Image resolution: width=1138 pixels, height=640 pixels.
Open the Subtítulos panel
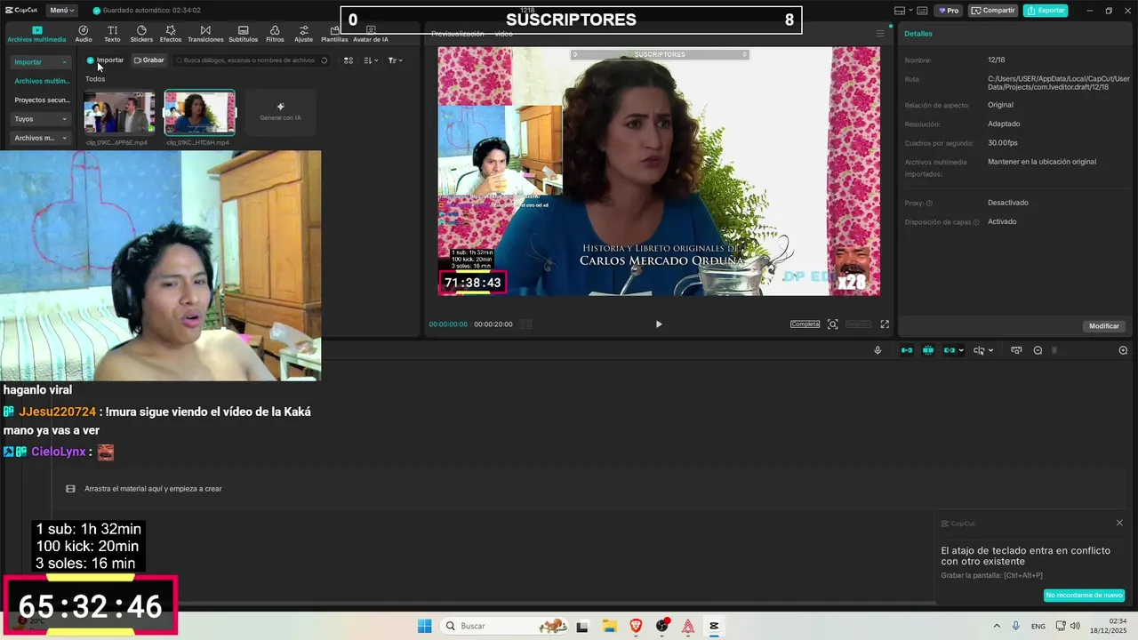coord(243,34)
